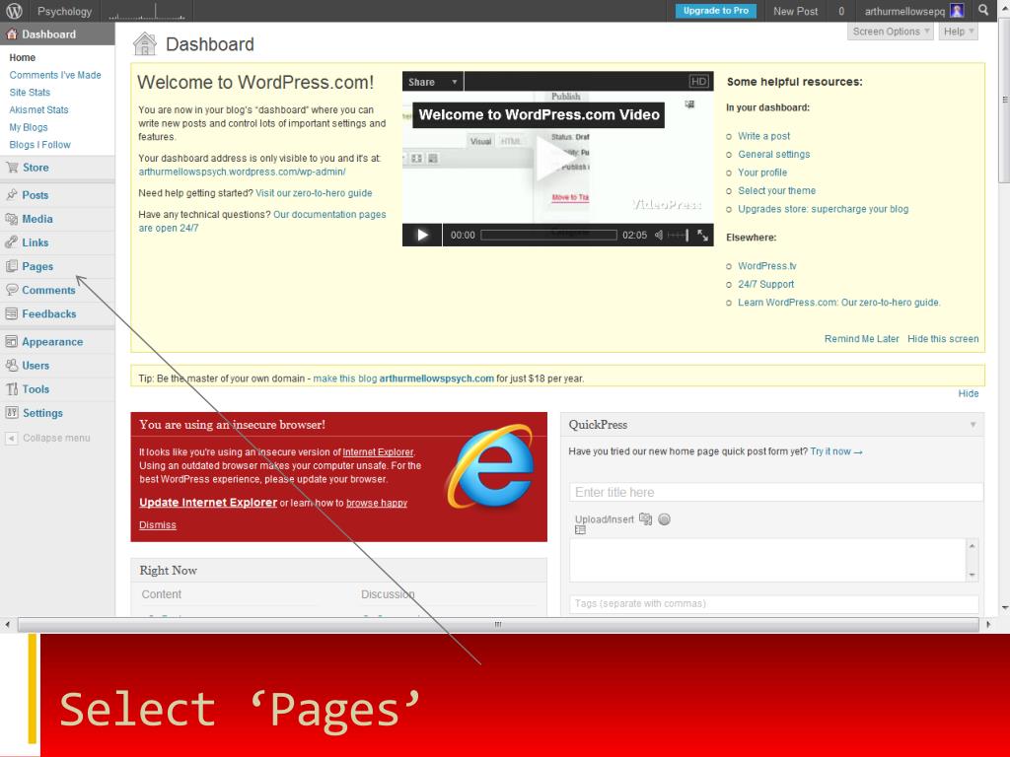1010x757 pixels.
Task: Click the Tools icon in sidebar
Action: pos(12,389)
